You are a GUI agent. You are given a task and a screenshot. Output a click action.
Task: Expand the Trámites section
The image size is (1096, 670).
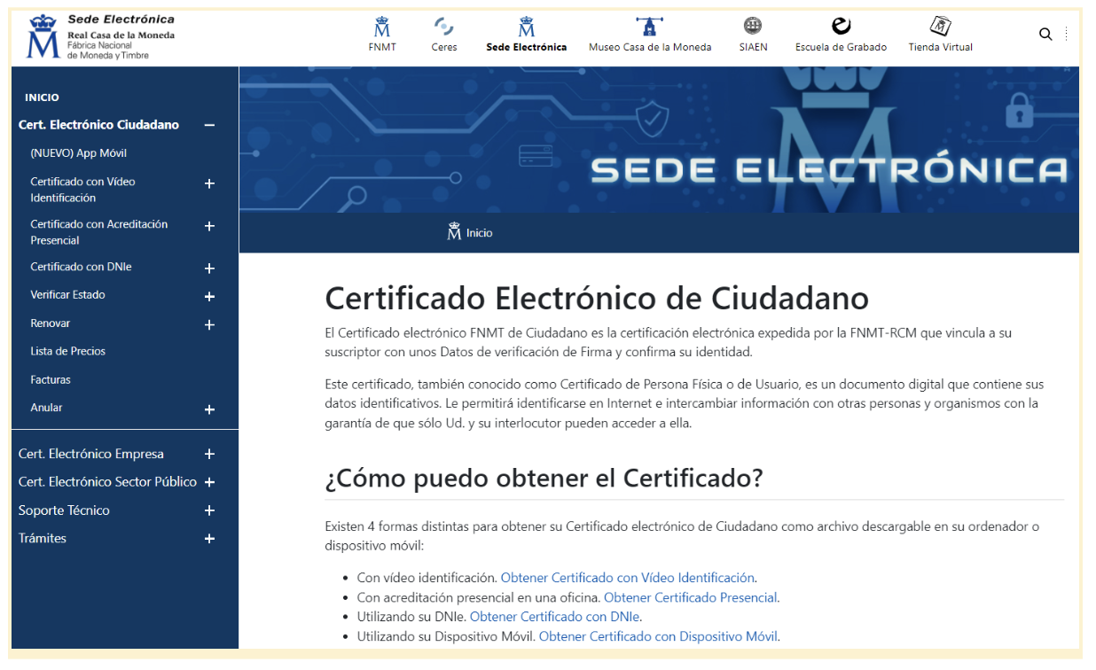pos(209,538)
